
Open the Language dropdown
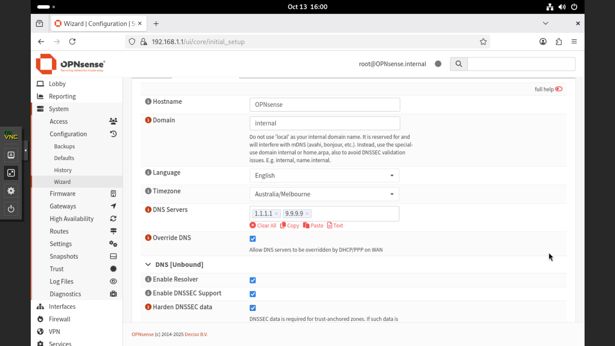(324, 176)
